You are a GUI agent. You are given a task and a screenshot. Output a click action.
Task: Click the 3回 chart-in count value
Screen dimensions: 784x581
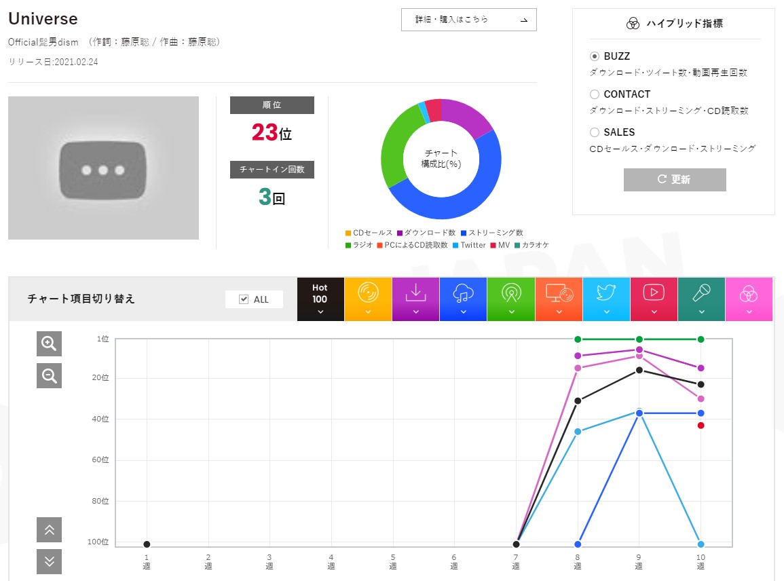272,197
